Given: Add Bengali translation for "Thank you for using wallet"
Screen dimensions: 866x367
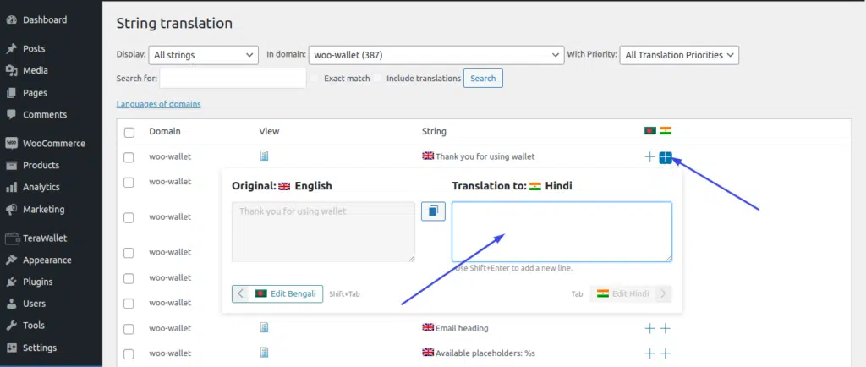Looking at the screenshot, I should tap(650, 157).
